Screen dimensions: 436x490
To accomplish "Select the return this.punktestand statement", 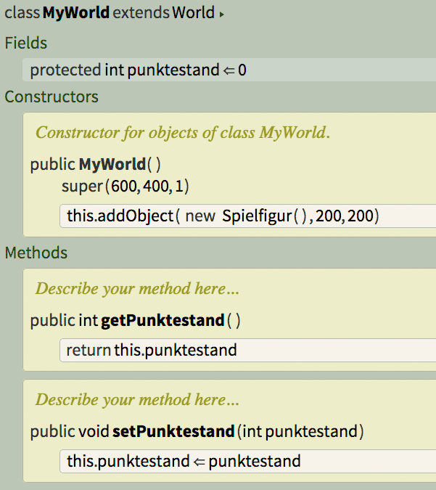I will (152, 351).
